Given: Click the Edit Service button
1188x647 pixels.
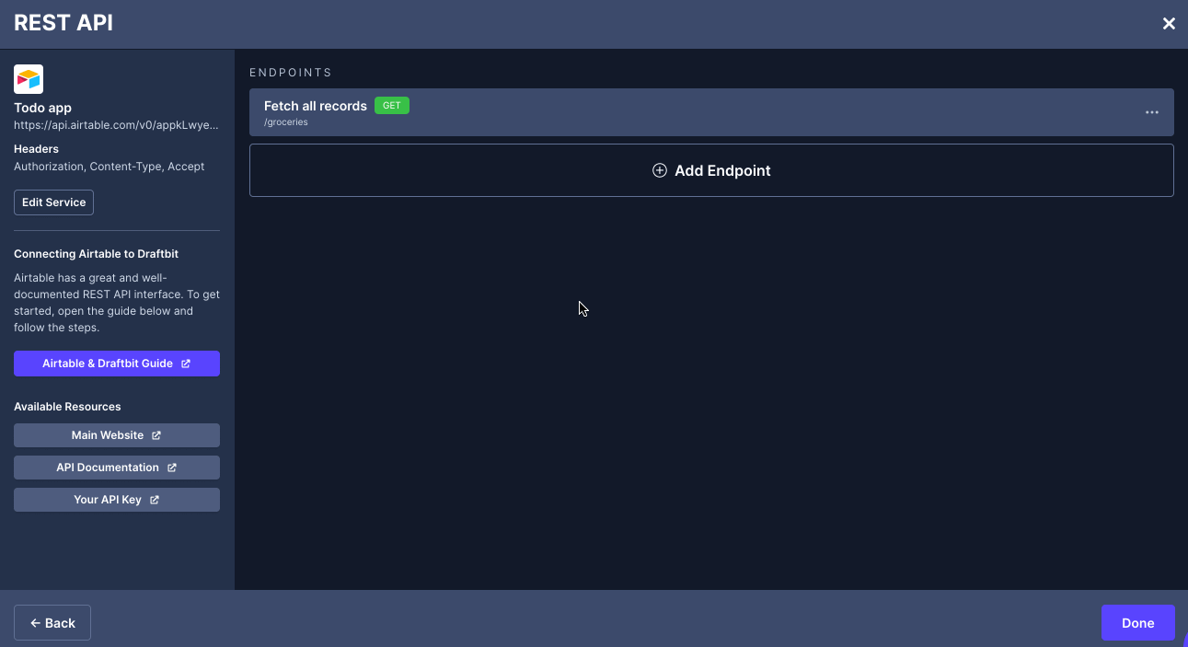Looking at the screenshot, I should click(x=53, y=202).
